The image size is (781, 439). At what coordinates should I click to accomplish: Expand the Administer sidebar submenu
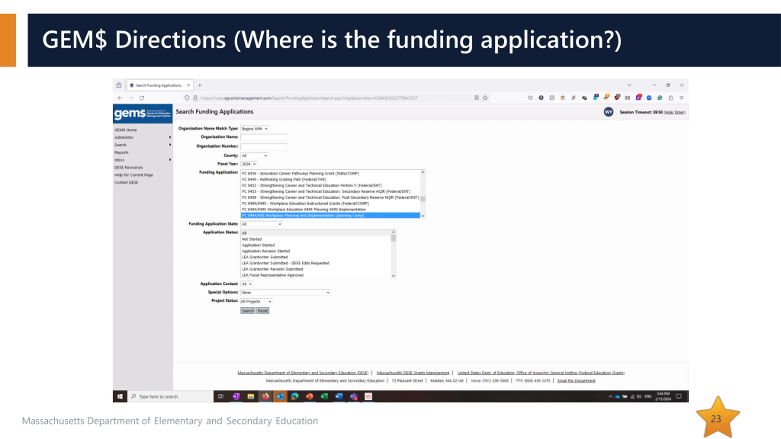point(170,137)
